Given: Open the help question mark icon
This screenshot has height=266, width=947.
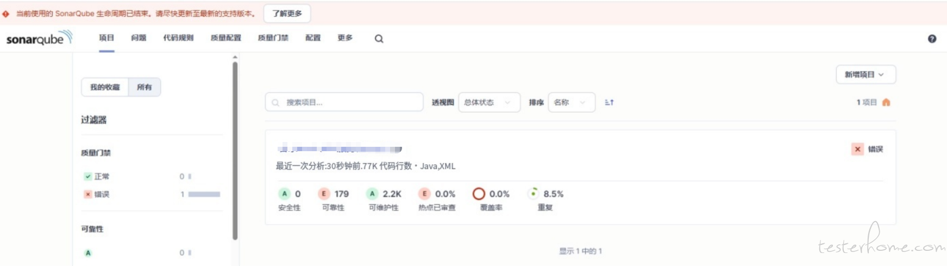Looking at the screenshot, I should point(932,38).
